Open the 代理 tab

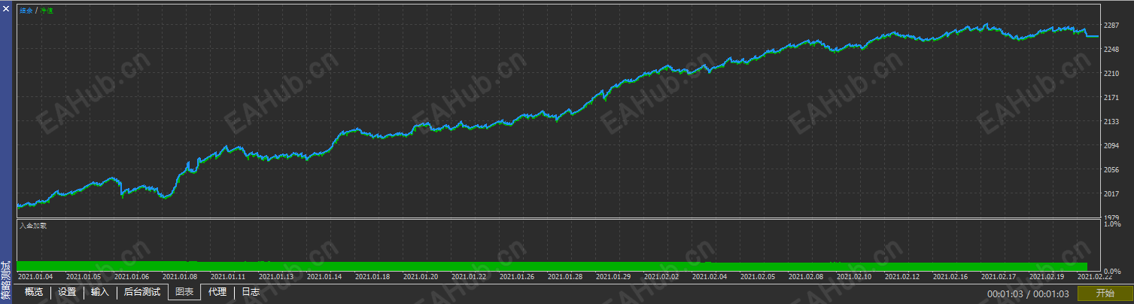tap(217, 292)
